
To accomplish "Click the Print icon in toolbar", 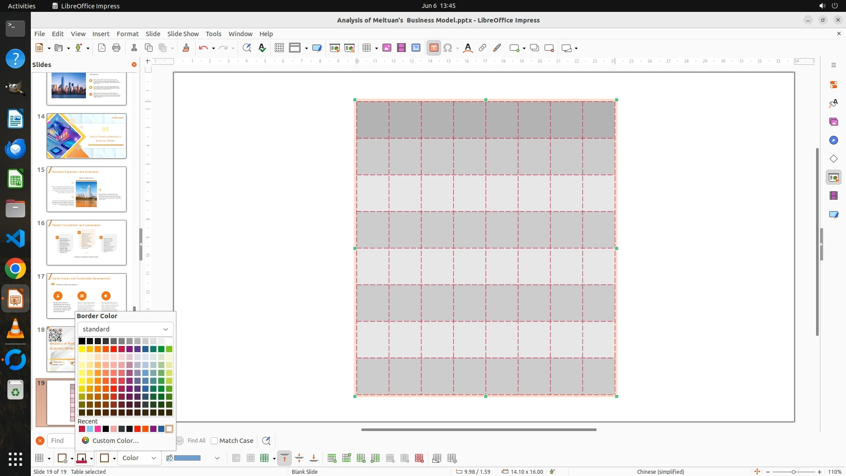I will 116,48.
